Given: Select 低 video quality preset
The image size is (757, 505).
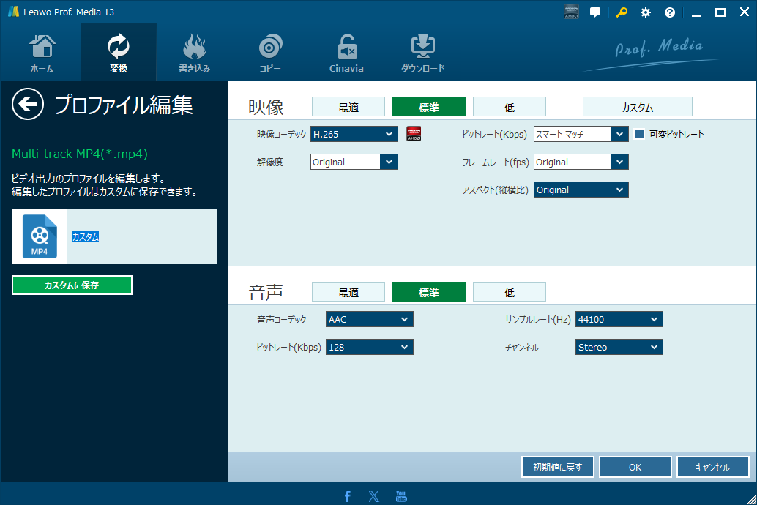Looking at the screenshot, I should 510,107.
